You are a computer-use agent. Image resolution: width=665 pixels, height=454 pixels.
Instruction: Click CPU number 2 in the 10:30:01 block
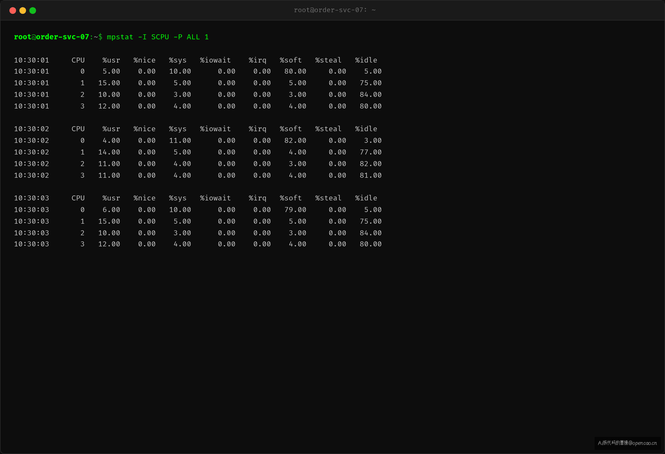pos(82,94)
